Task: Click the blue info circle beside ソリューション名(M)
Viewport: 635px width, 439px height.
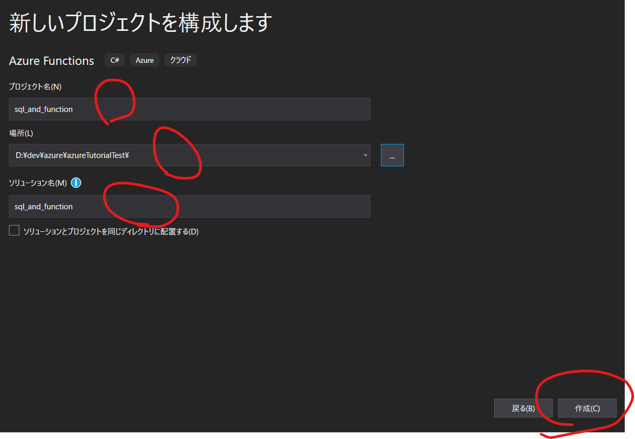Action: [x=76, y=183]
